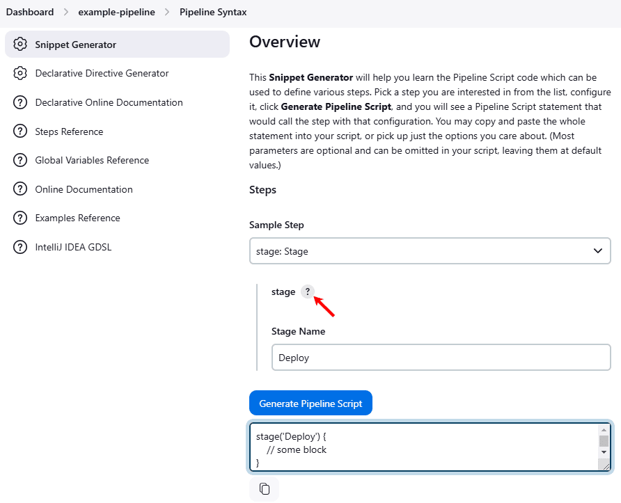Click the Global Variables Reference help icon
Image resolution: width=621 pixels, height=503 pixels.
pos(20,161)
